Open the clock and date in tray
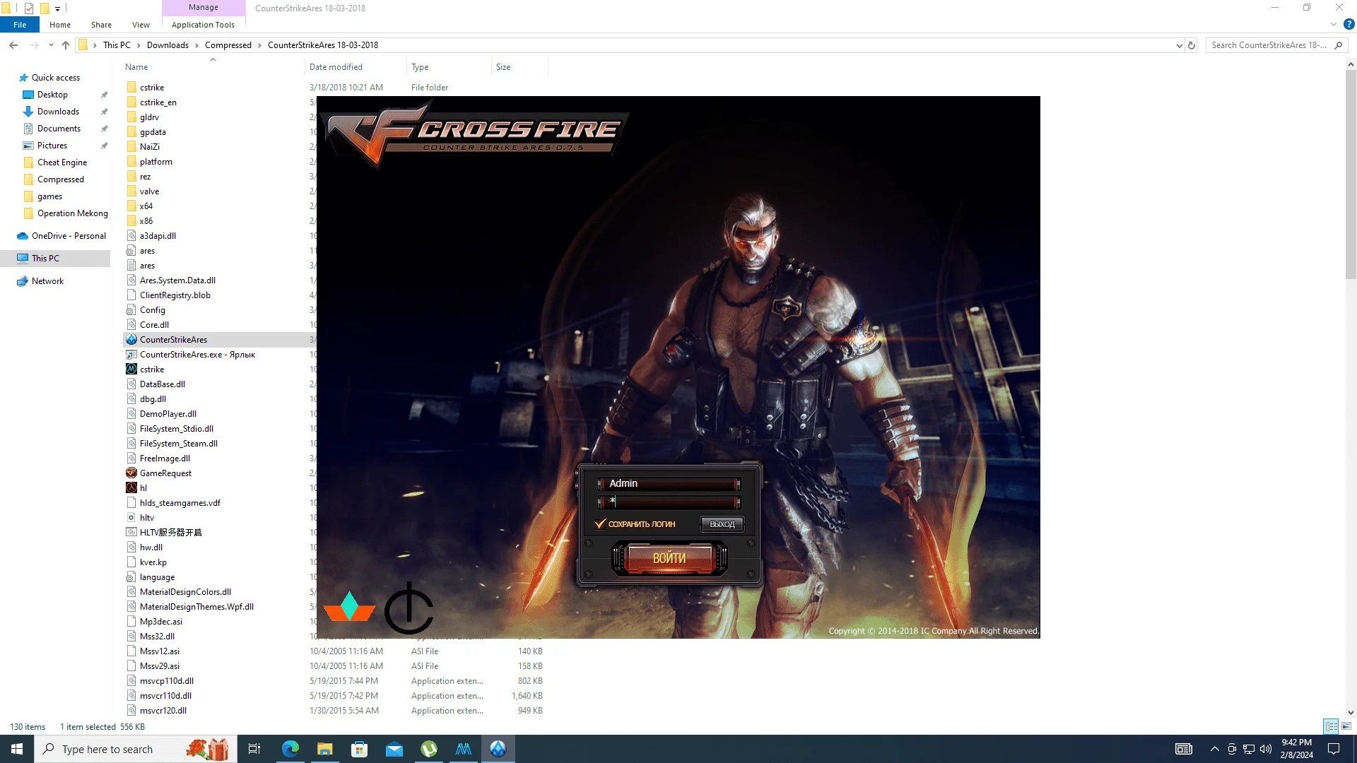The height and width of the screenshot is (763, 1357). click(1296, 749)
